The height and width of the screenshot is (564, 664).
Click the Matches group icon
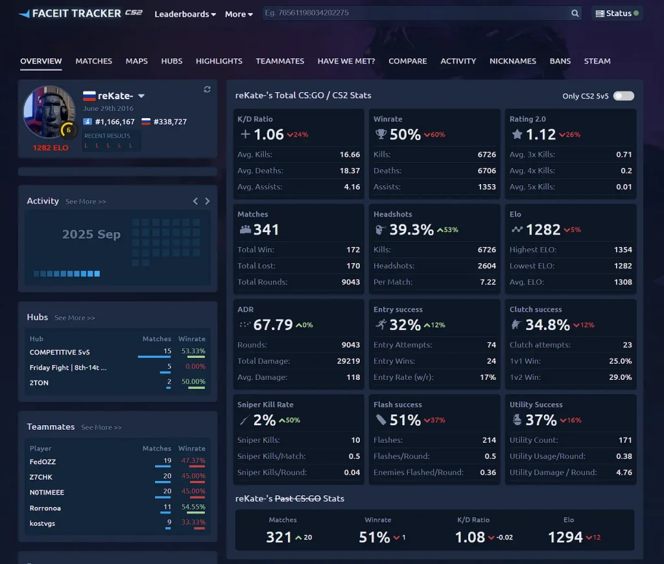point(245,229)
